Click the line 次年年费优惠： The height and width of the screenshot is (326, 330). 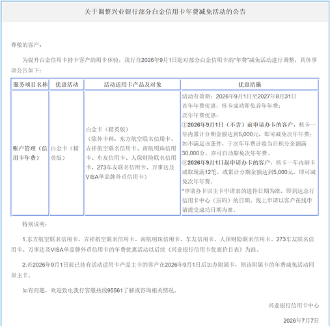pyautogui.click(x=200, y=115)
